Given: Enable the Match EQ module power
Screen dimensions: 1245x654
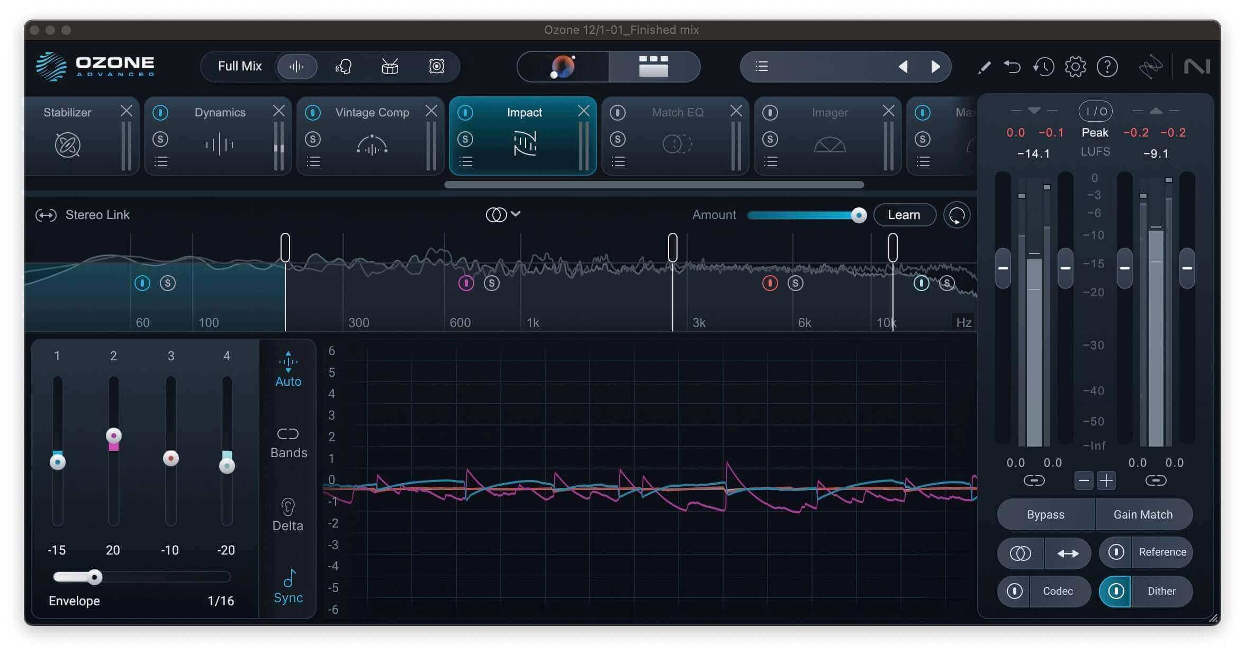Looking at the screenshot, I should 618,113.
